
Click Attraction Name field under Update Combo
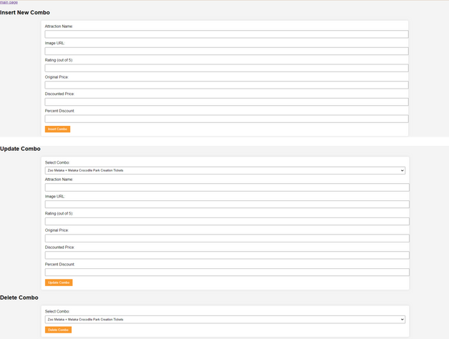pos(226,187)
